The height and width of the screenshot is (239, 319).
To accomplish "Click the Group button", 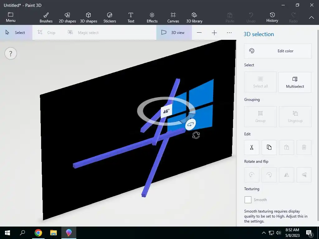I will [x=260, y=117].
